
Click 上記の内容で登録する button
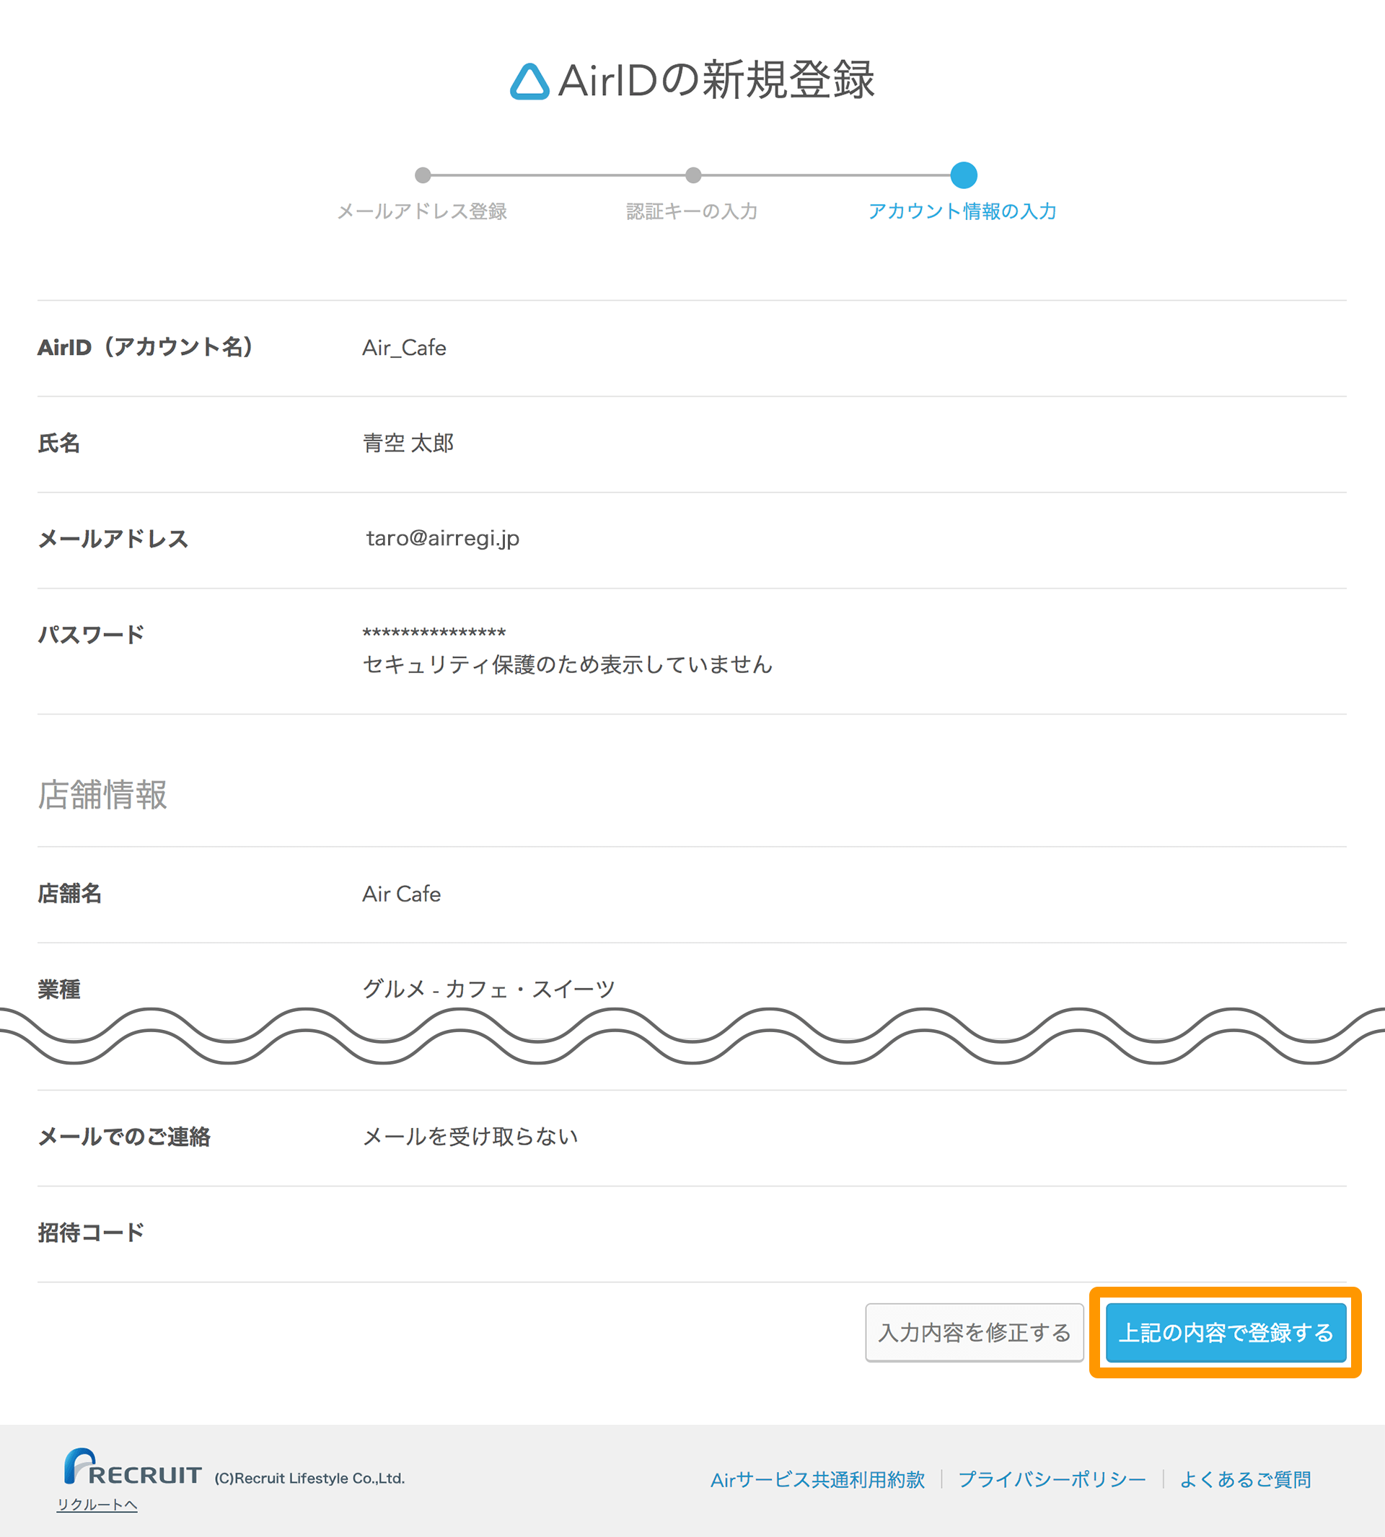(1225, 1332)
